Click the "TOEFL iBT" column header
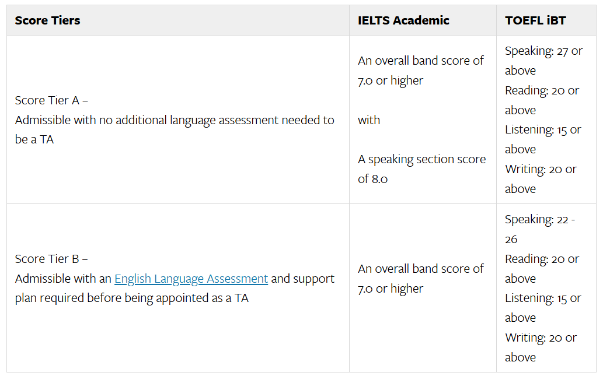Screen dimensions: 603x376 535,20
